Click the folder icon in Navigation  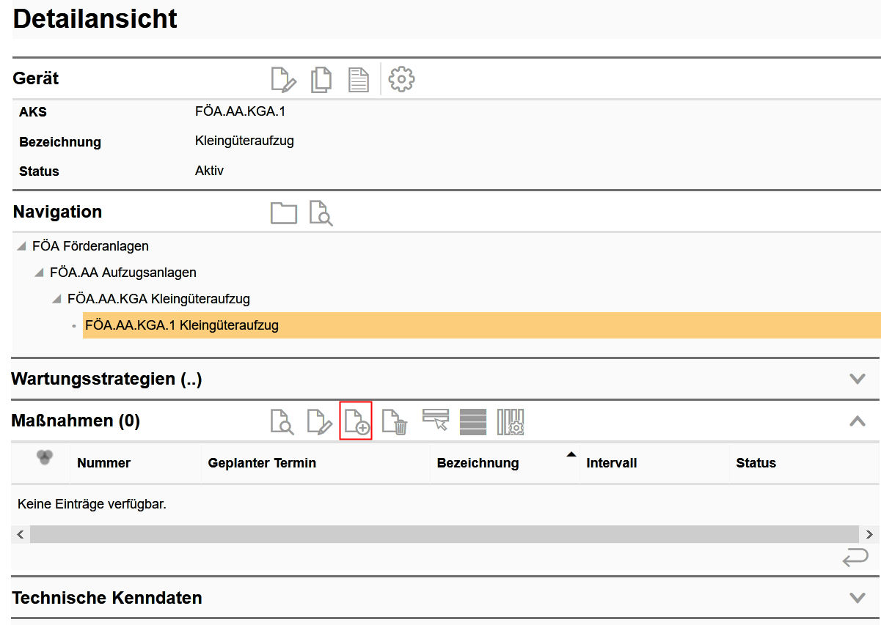coord(284,212)
